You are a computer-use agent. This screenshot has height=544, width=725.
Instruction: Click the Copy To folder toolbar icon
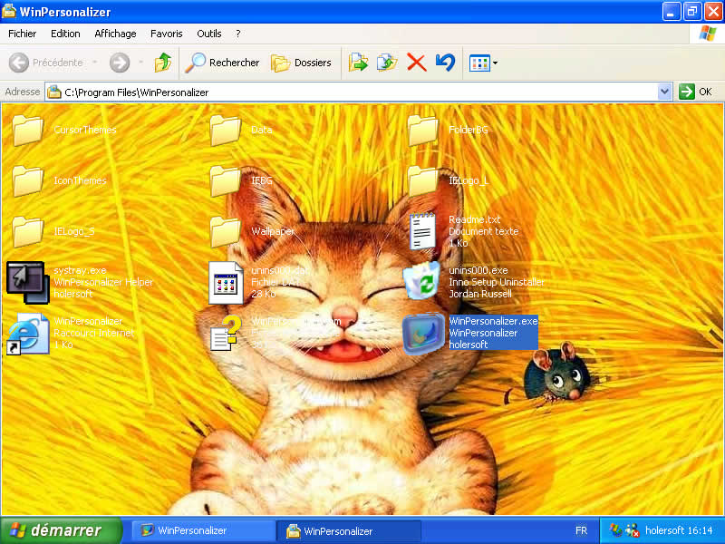pos(387,63)
